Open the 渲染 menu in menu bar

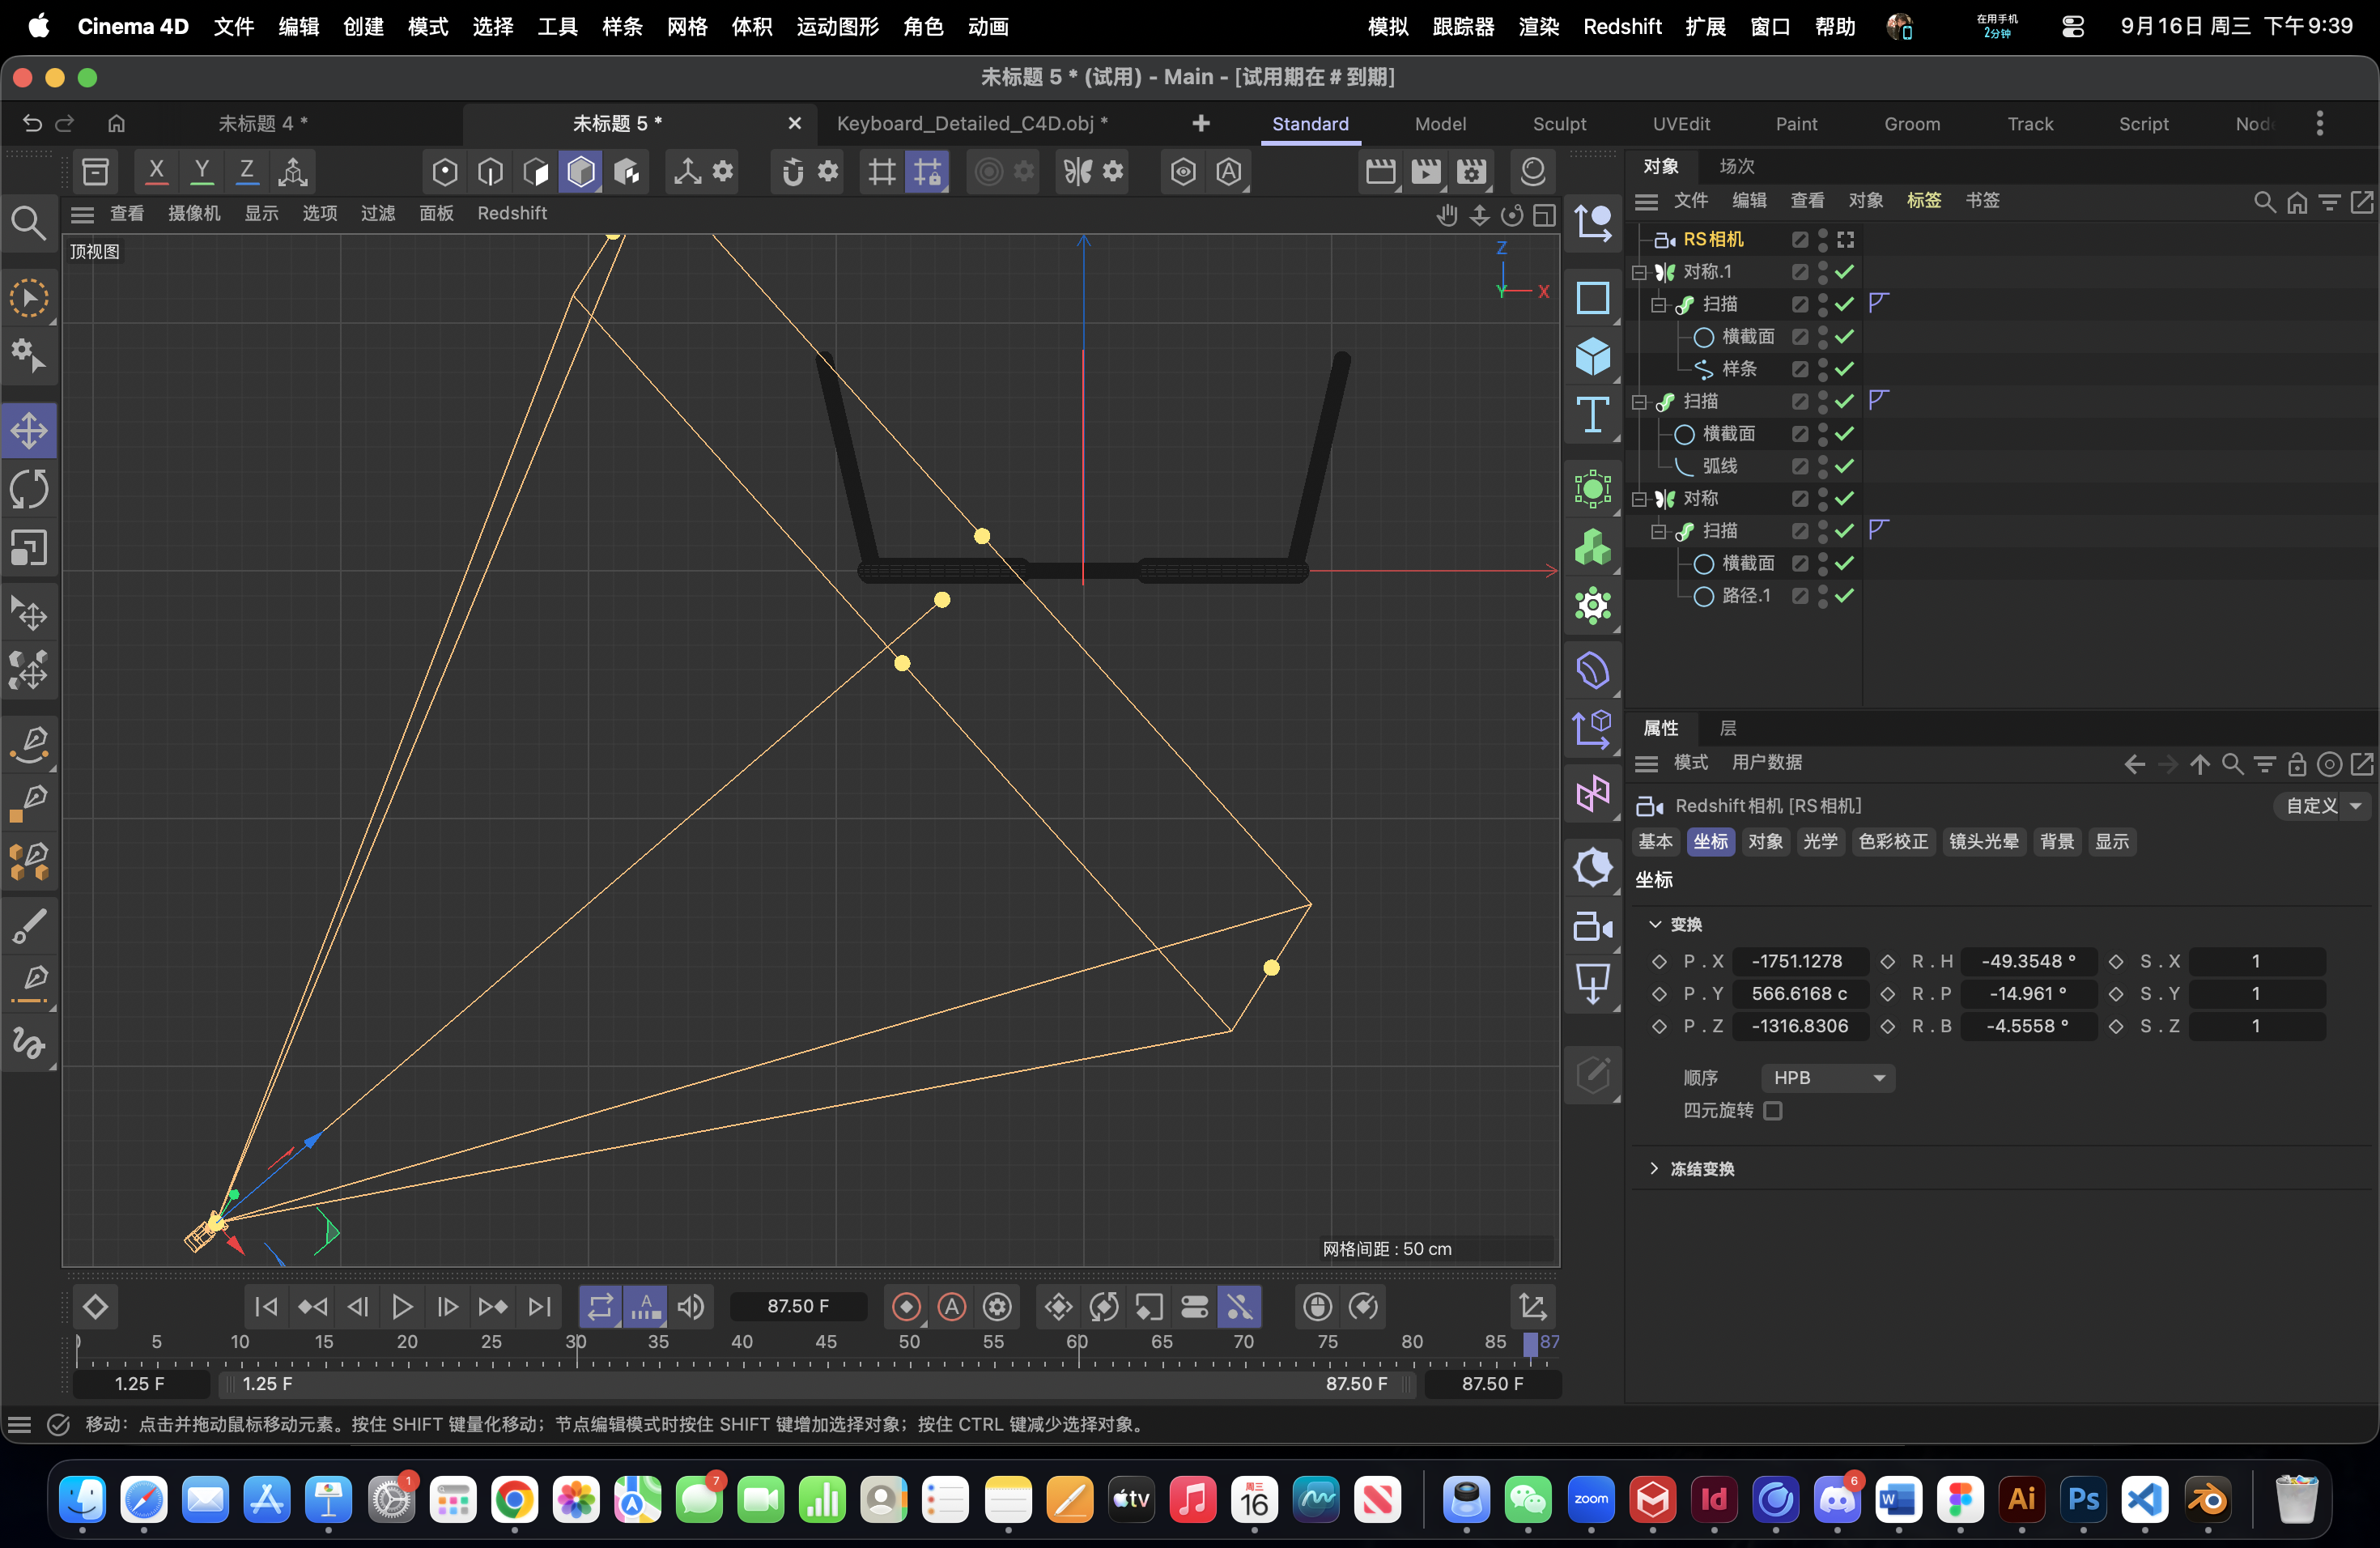pos(1538,27)
